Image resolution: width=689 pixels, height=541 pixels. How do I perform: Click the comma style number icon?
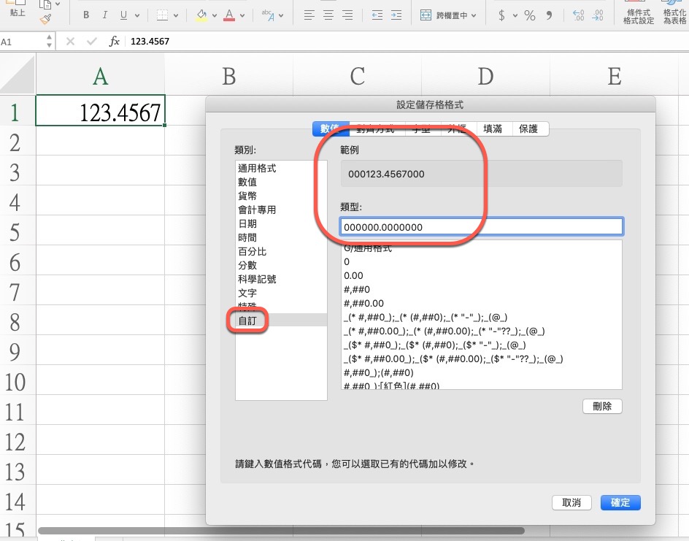[550, 15]
